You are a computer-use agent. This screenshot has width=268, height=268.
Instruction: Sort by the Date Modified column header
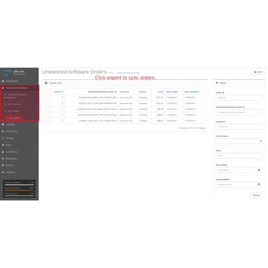click(x=191, y=92)
